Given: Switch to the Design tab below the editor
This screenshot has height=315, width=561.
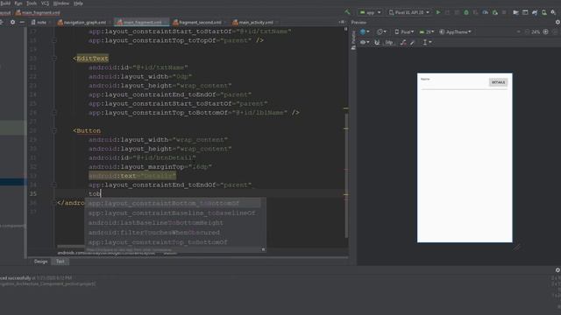Looking at the screenshot, I should 40,262.
